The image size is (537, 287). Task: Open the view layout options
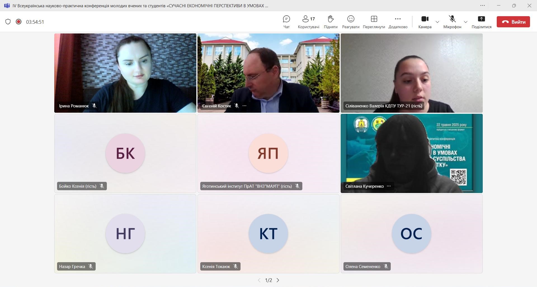point(374,22)
